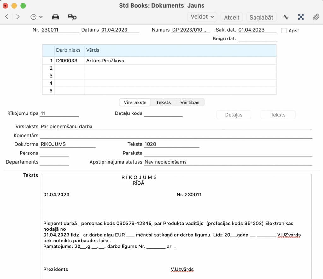Viewport: 323px width, 279px height.
Task: Click the macOS green fullscreen button
Action: tap(23, 6)
